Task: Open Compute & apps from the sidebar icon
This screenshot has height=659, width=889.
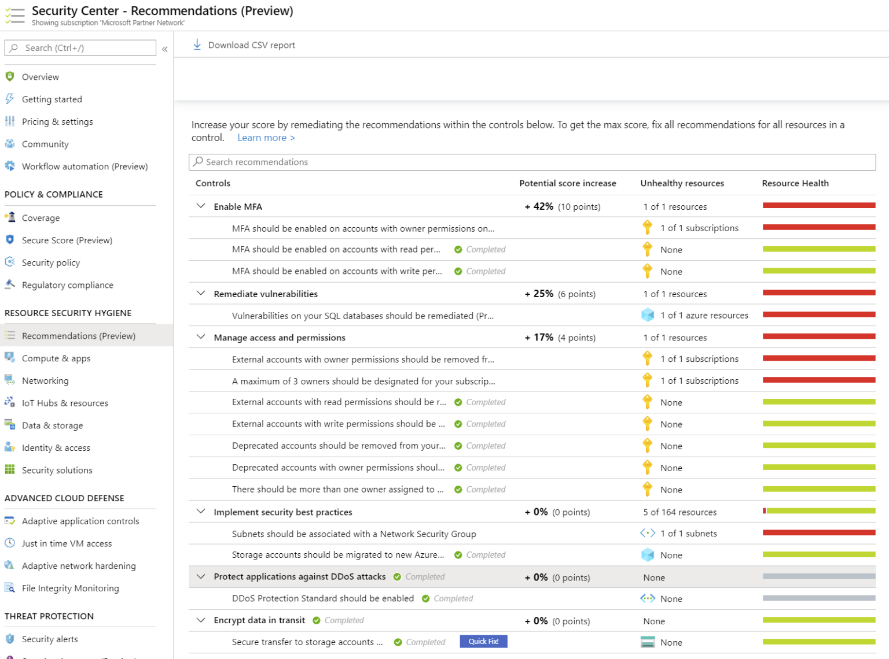Action: [9, 358]
